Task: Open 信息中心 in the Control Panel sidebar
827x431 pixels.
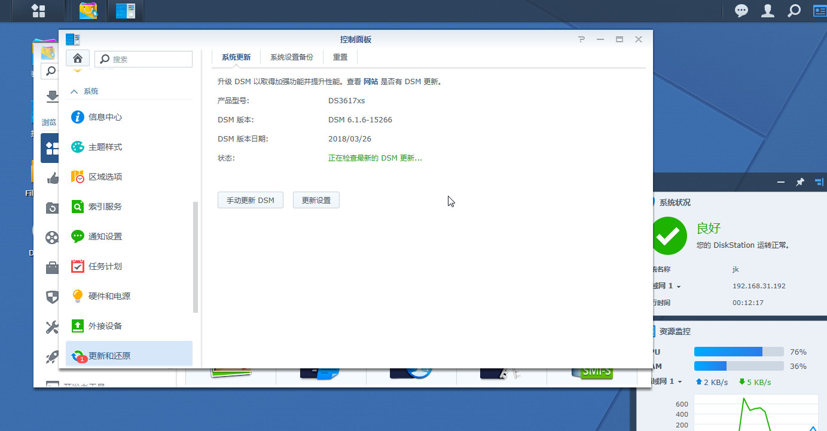Action: coord(106,117)
